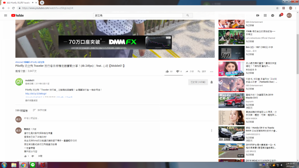Open the bit.ly link in the description
The image size is (299, 168).
pos(36,93)
